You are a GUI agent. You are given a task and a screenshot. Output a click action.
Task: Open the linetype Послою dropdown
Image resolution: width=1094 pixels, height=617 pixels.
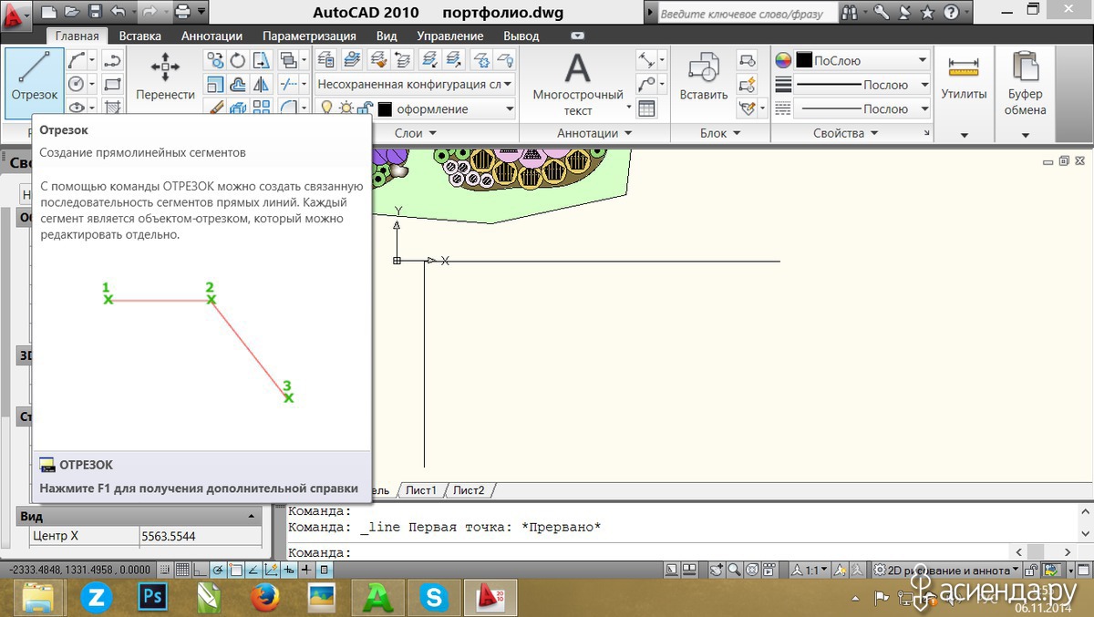[862, 108]
